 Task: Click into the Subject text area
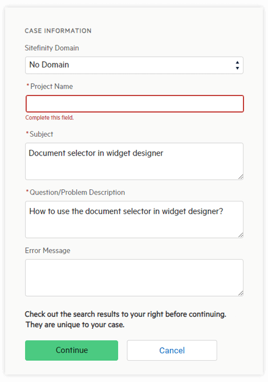point(134,161)
